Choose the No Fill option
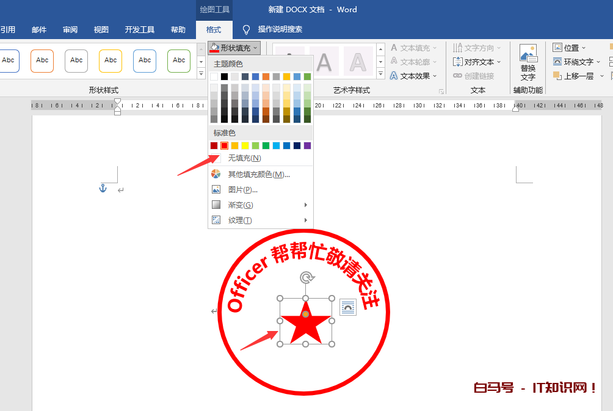The image size is (613, 411). [x=244, y=158]
